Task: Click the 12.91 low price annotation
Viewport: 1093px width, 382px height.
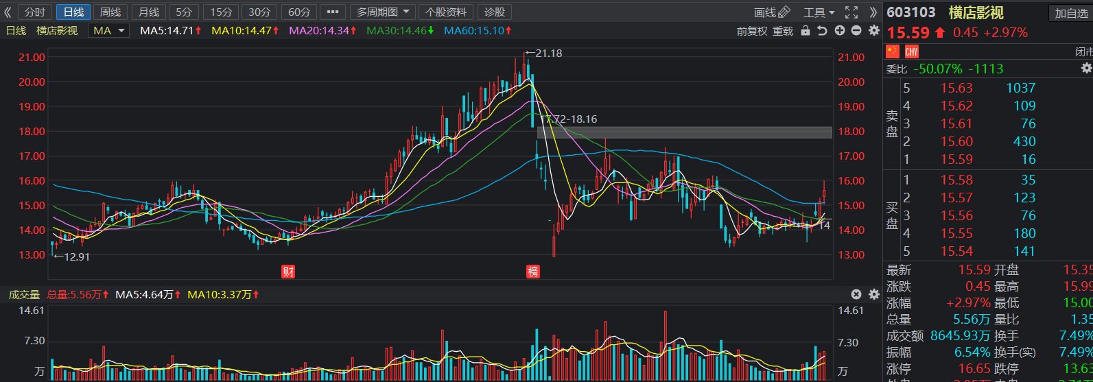Action: click(71, 256)
